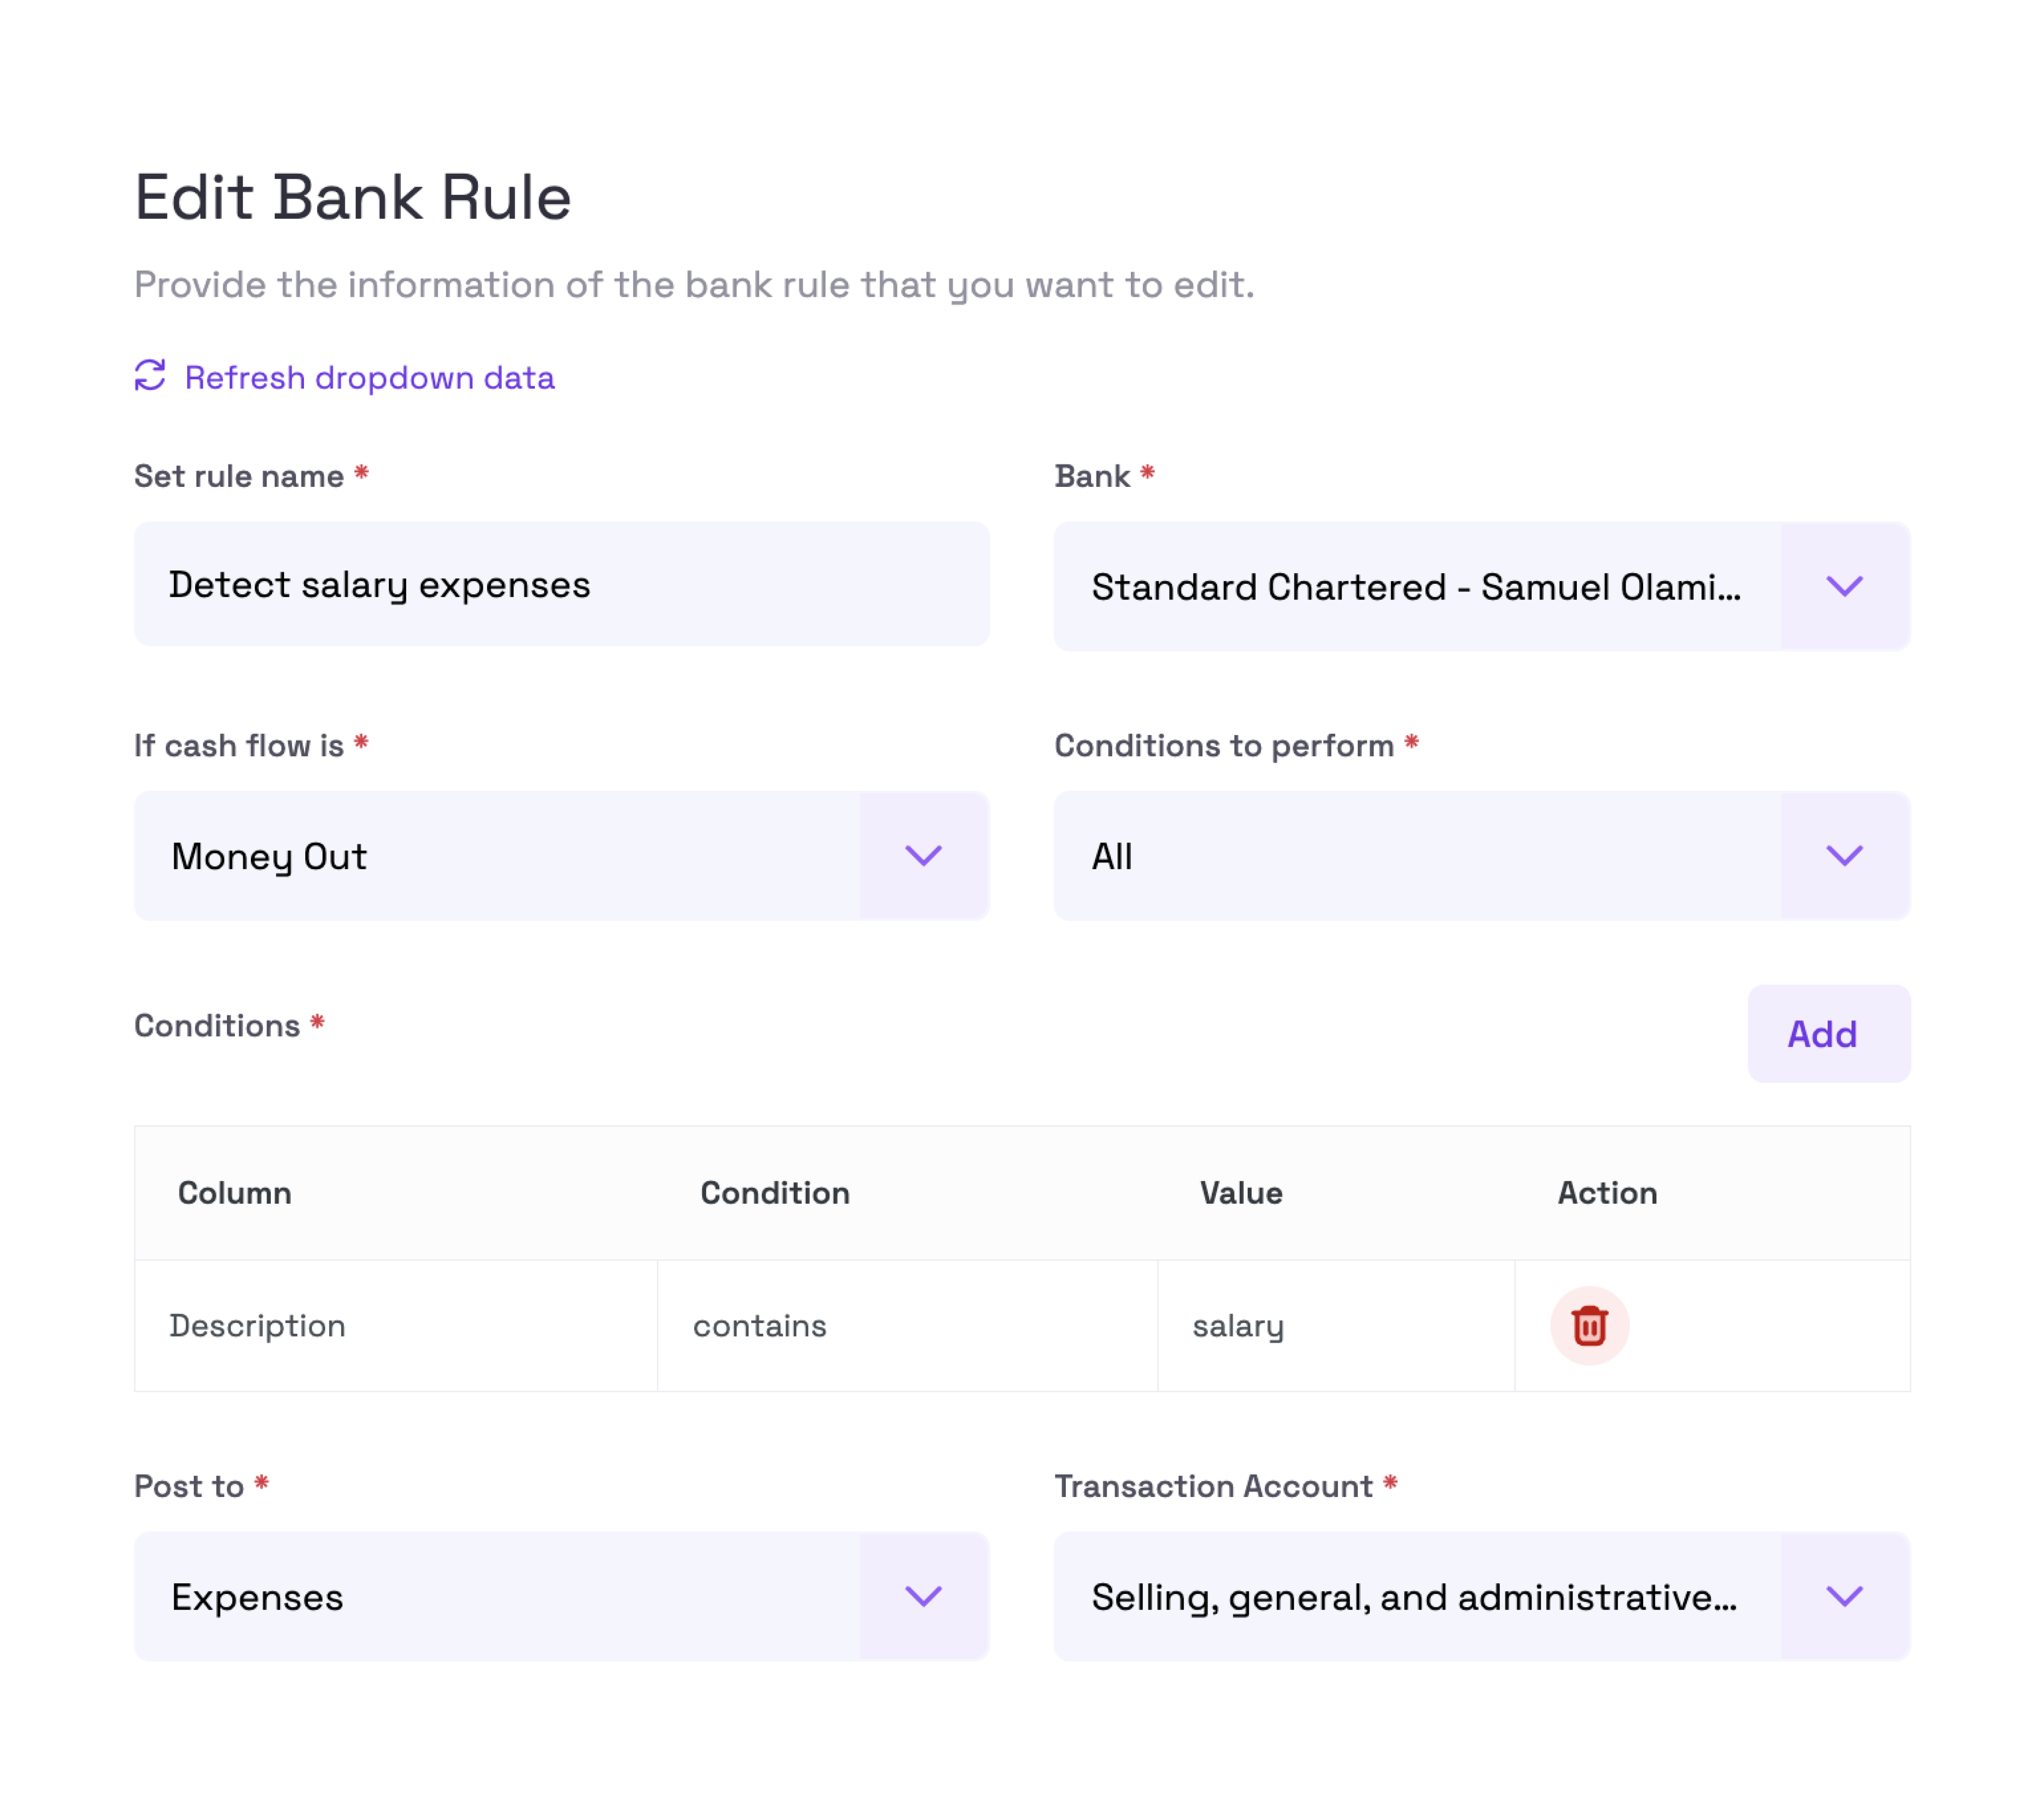Click chevron in Conditions to perform field
Image resolution: width=2044 pixels, height=1818 pixels.
(x=1844, y=855)
